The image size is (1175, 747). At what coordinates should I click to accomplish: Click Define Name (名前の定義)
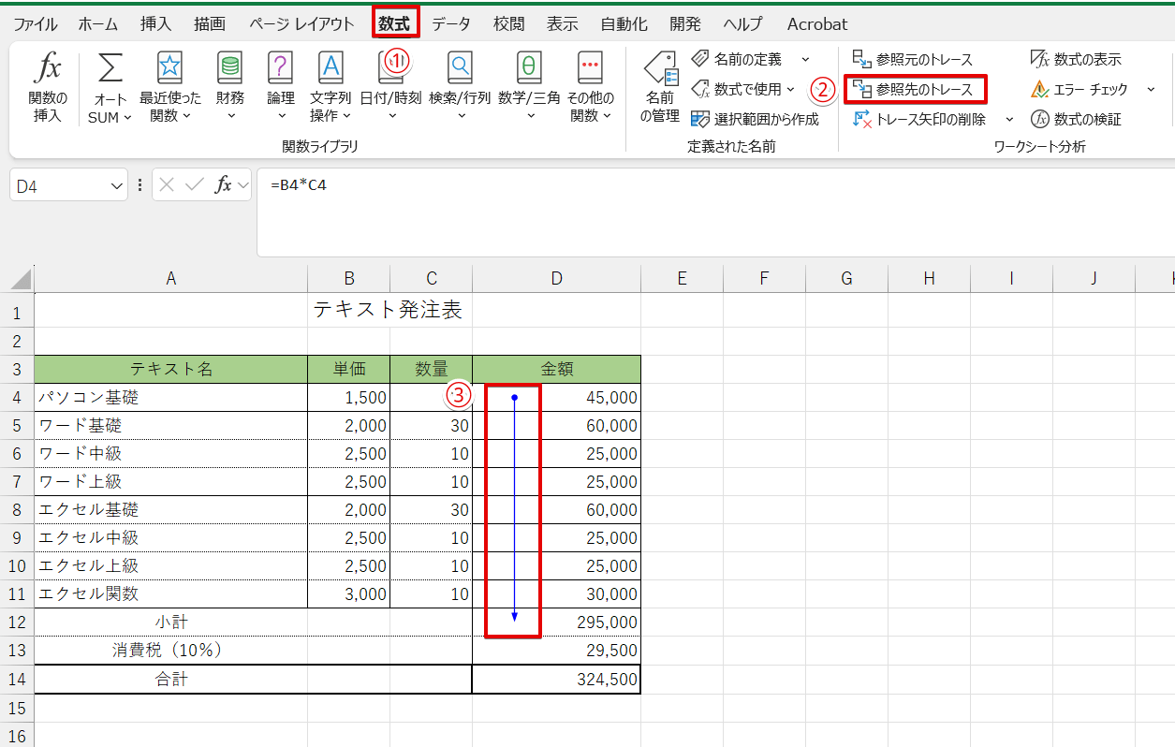737,59
